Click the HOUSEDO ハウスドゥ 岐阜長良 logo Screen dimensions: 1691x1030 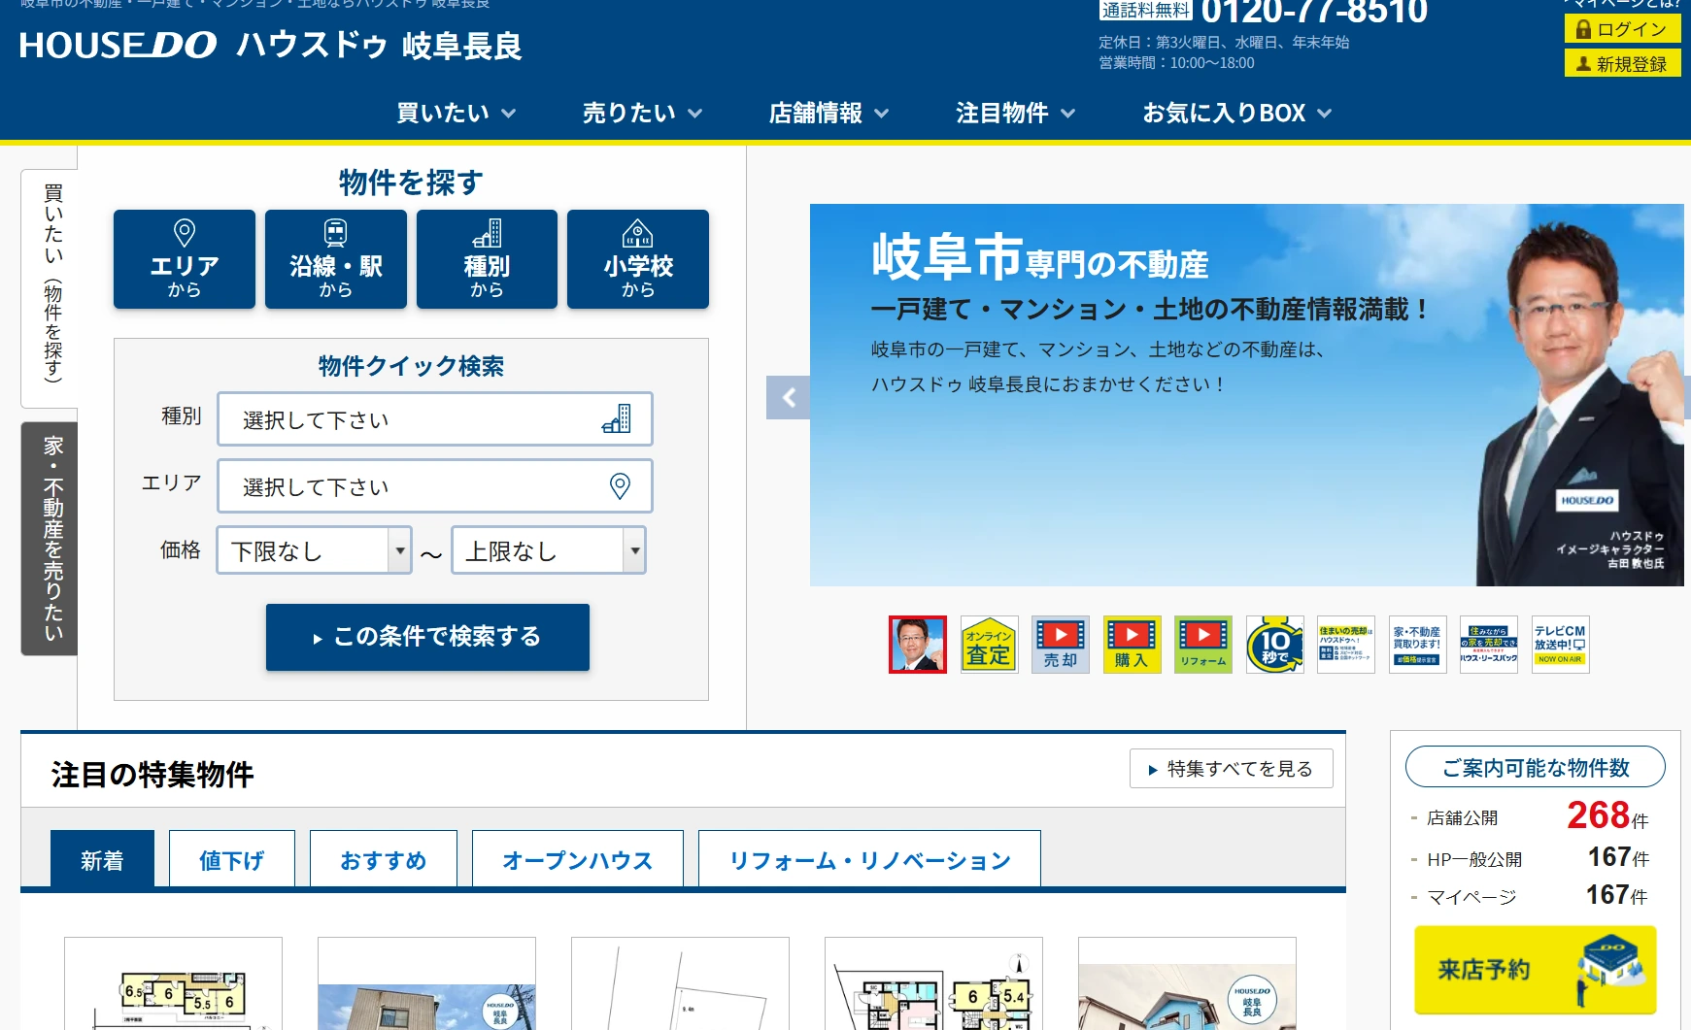(x=270, y=46)
